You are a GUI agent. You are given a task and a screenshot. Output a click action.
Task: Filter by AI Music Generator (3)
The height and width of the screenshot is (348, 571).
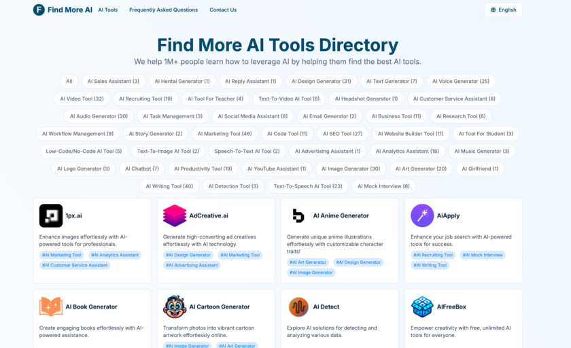pyautogui.click(x=482, y=151)
